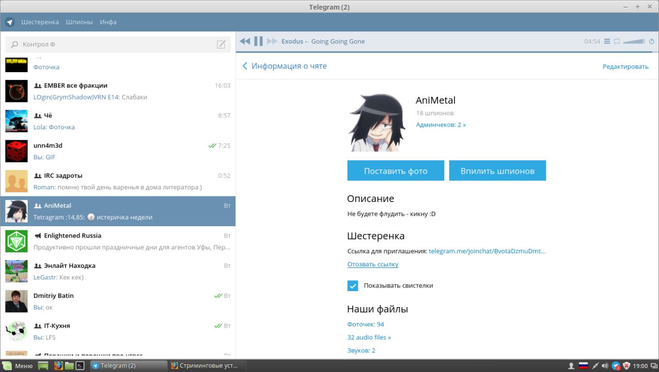This screenshot has width=659, height=372.
Task: Open the file manager folder icon in taskbar
Action: click(x=69, y=366)
